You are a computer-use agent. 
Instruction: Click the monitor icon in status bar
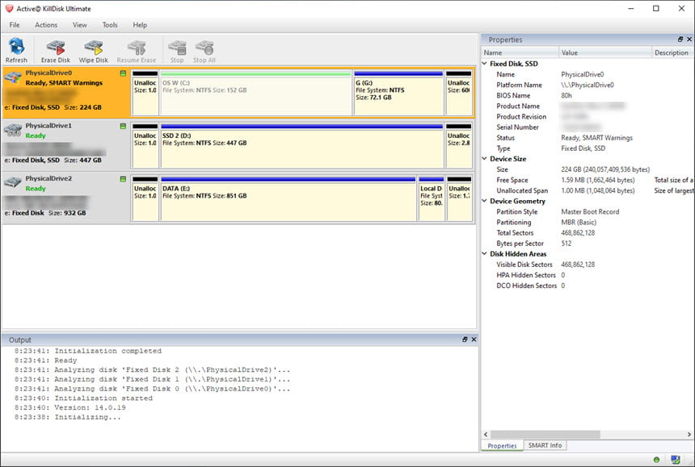(676, 460)
